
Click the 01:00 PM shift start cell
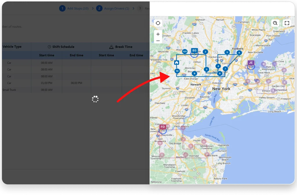(x=47, y=83)
